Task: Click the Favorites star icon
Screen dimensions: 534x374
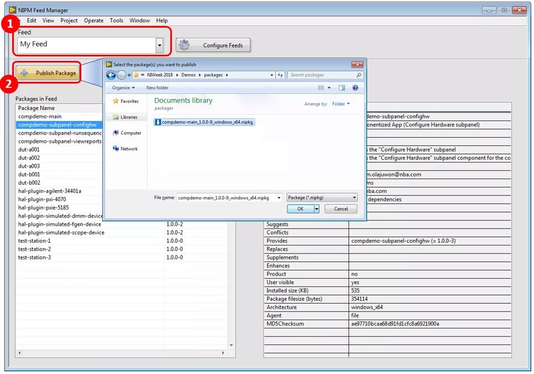Action: click(x=116, y=101)
